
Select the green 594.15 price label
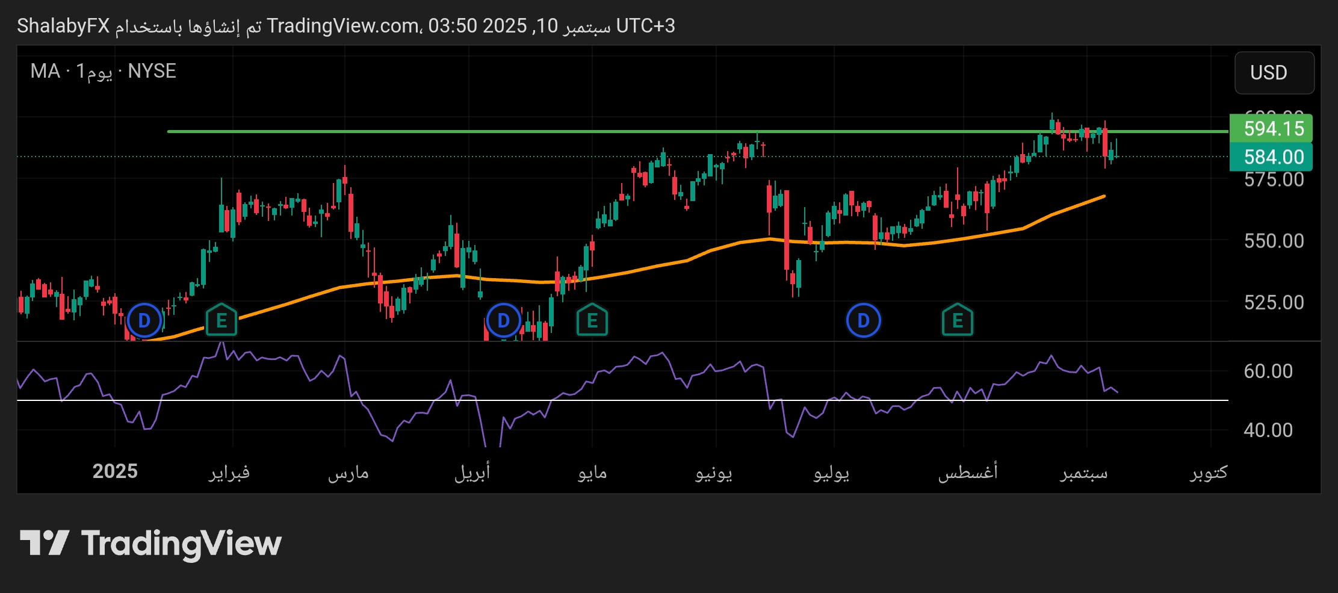click(x=1271, y=128)
